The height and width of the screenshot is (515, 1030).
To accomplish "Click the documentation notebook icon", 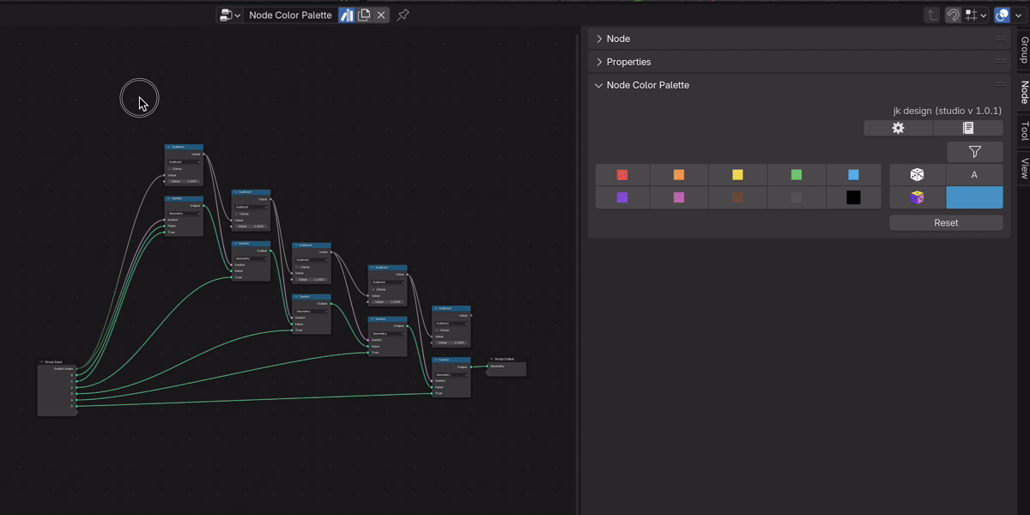I will (x=967, y=128).
